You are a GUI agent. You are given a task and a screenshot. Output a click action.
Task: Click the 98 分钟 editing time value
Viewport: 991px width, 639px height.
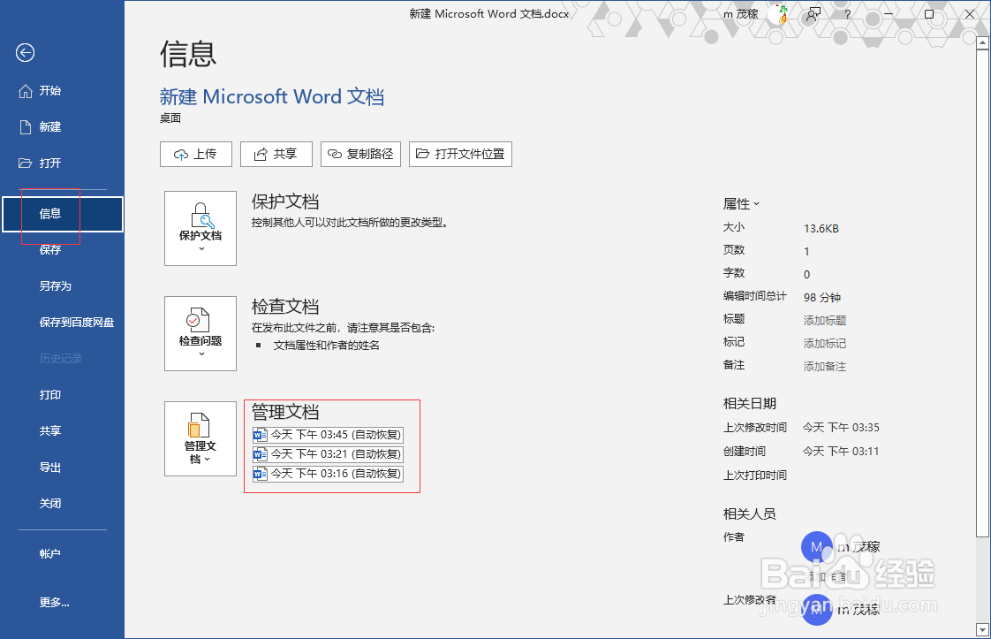coord(822,297)
